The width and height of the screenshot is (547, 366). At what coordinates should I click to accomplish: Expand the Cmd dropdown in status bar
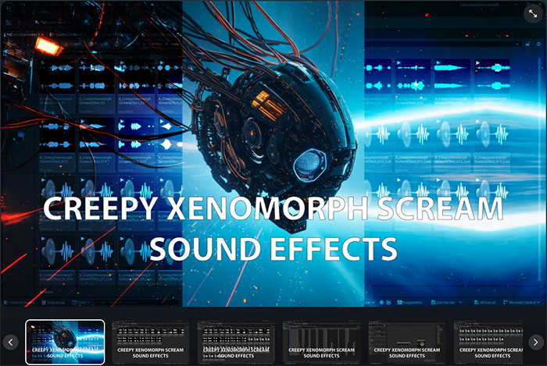(x=84, y=302)
